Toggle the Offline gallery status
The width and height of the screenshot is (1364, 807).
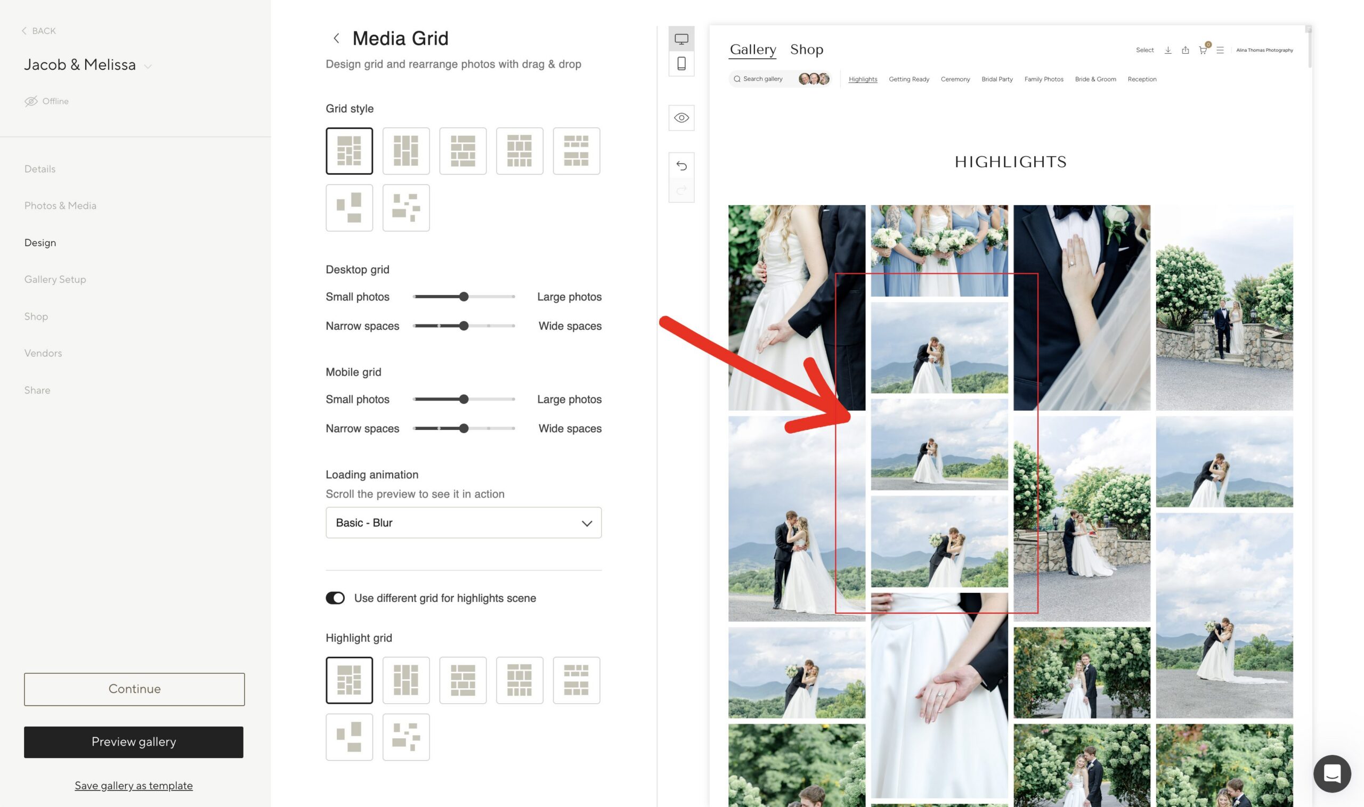point(46,101)
